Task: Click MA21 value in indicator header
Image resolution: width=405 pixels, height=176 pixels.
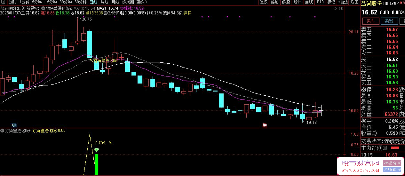Action: coord(107,8)
